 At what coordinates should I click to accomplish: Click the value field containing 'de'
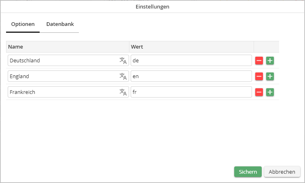(x=191, y=61)
